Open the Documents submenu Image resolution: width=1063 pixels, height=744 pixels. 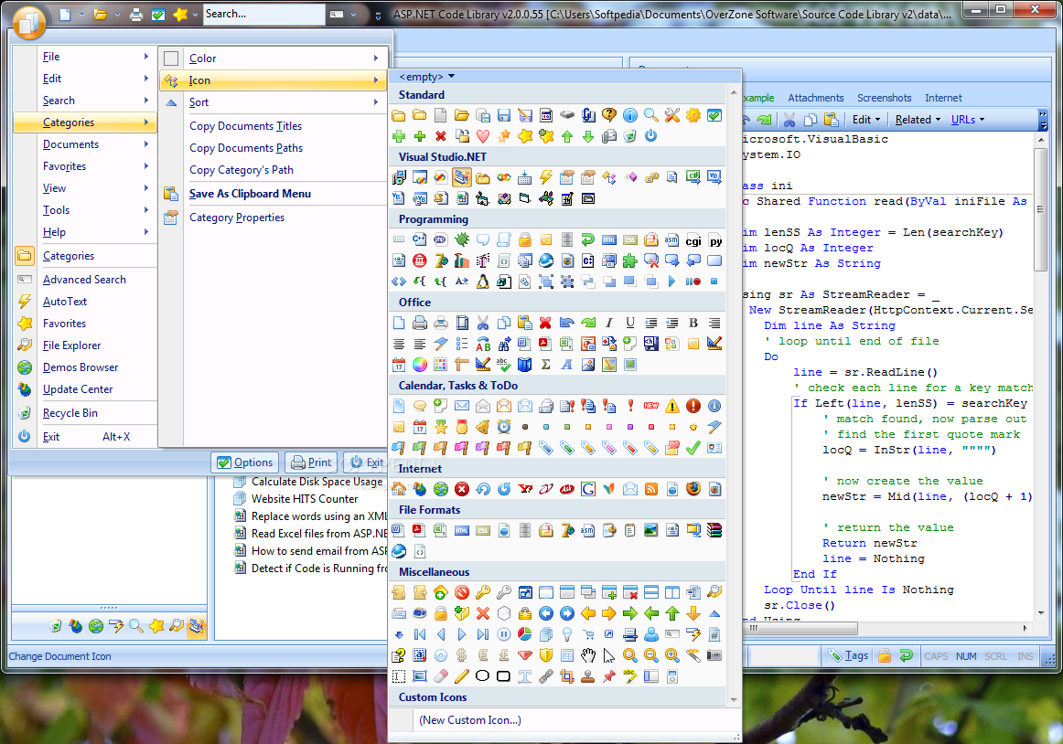pos(85,144)
